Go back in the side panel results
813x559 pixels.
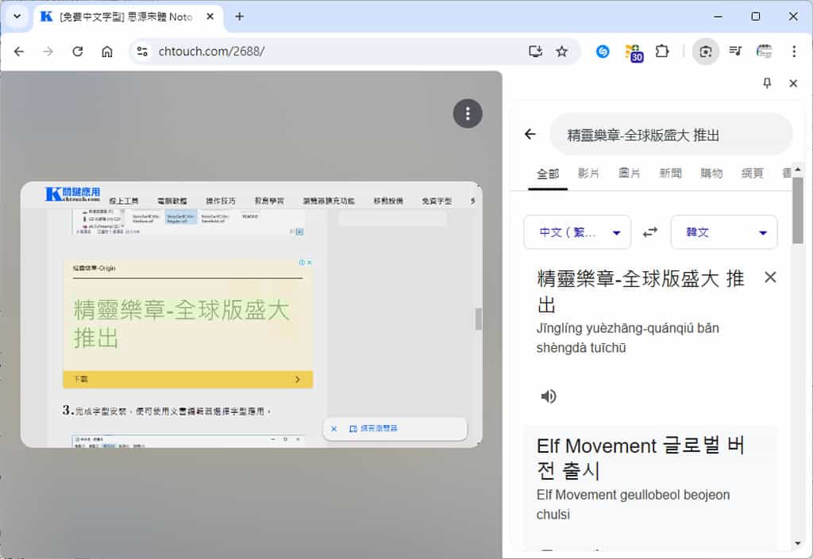pos(530,135)
